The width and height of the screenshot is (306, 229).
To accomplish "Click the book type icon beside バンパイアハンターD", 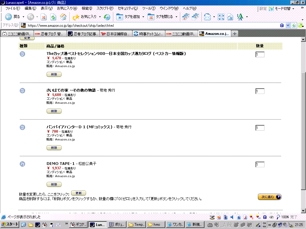I will [x=22, y=127].
